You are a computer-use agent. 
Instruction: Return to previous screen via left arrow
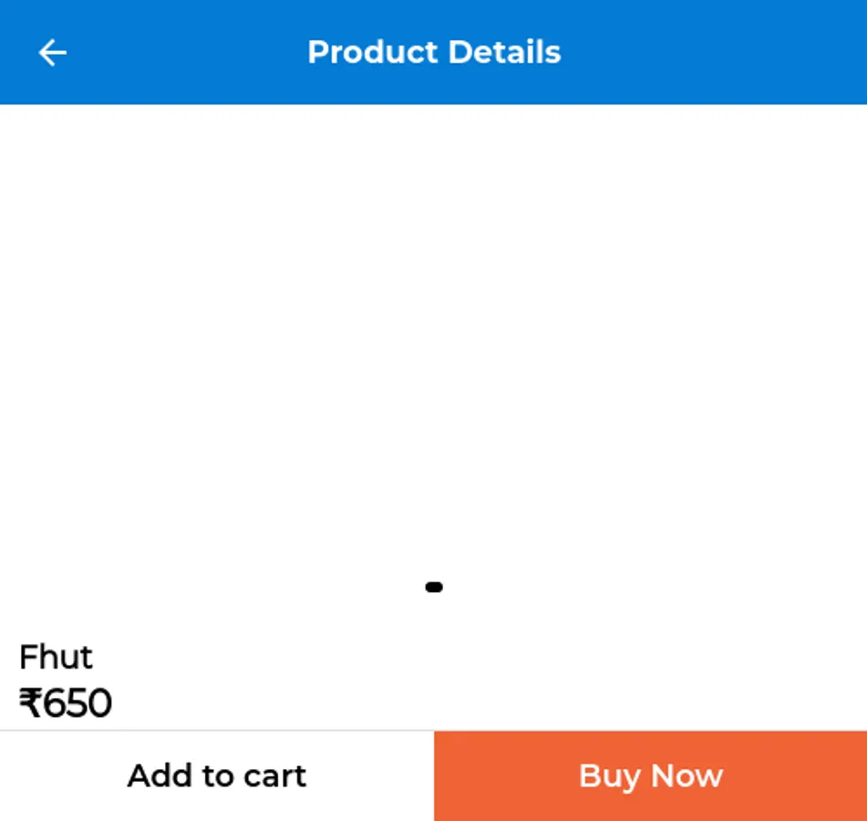[x=52, y=53]
